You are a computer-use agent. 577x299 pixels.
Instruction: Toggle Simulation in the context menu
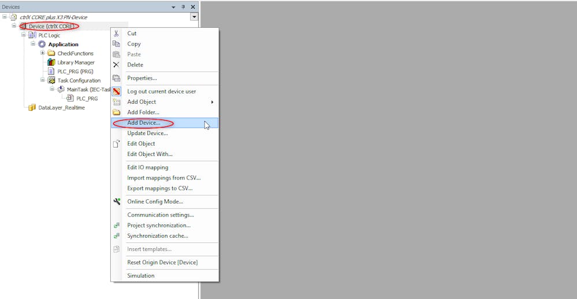coord(165,275)
